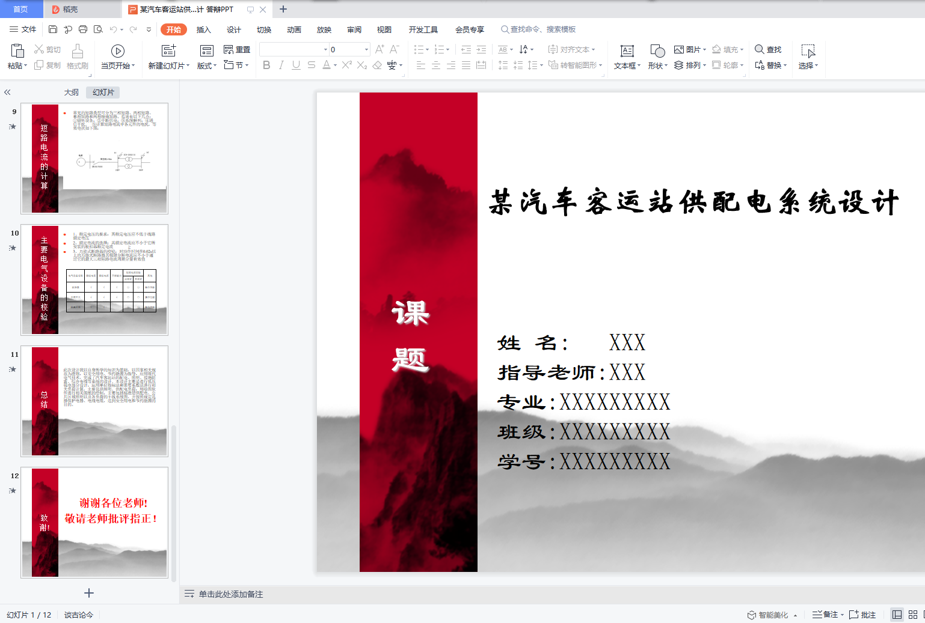
Task: Switch to normal view icon in status bar
Action: tap(897, 615)
